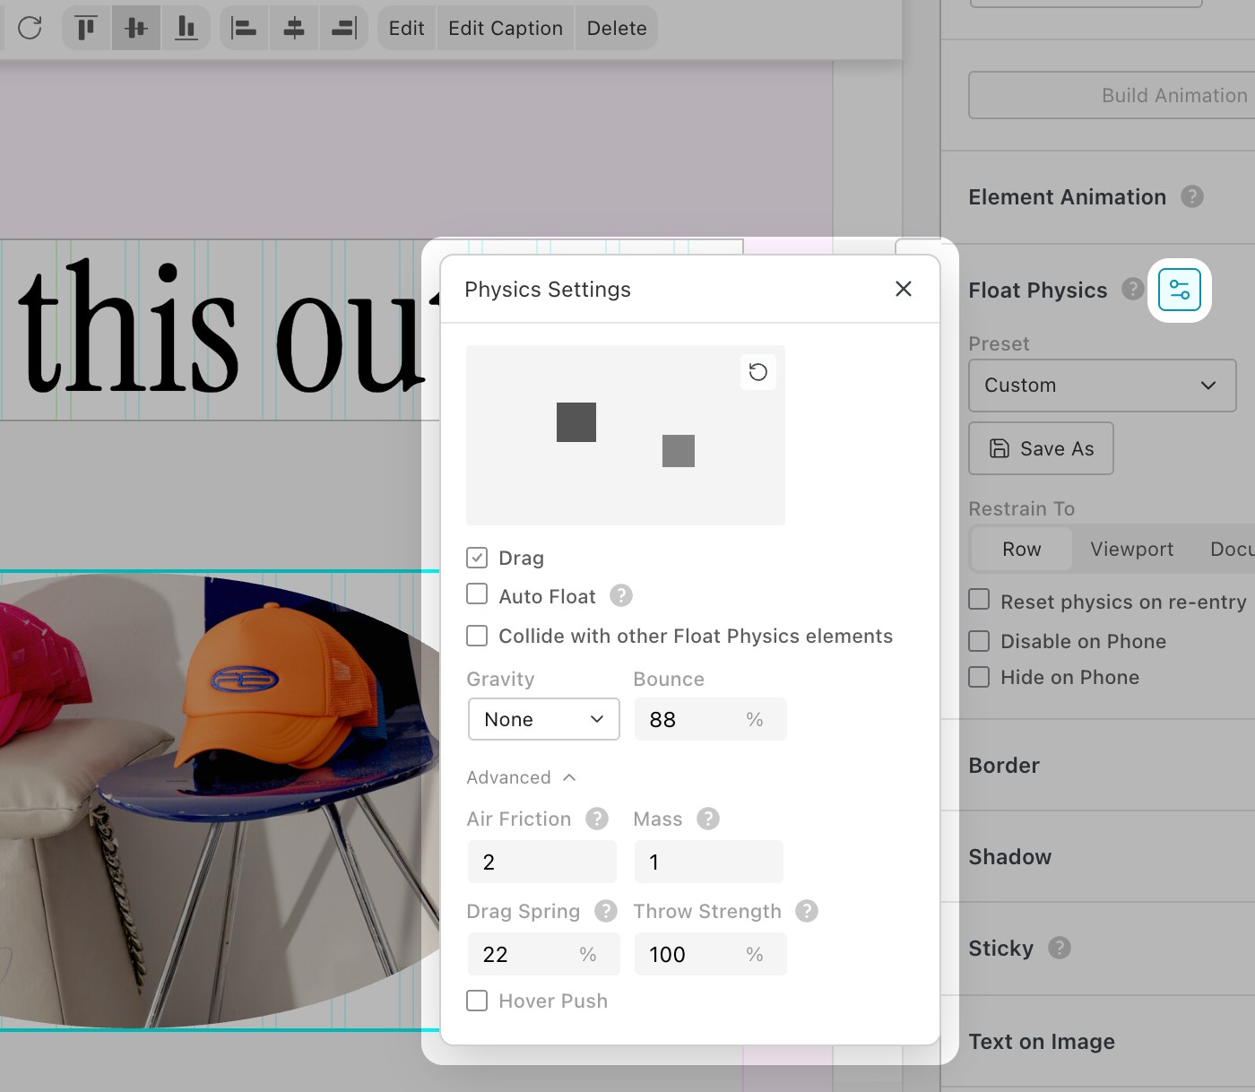
Task: Align selection to left edge
Action: click(x=244, y=28)
